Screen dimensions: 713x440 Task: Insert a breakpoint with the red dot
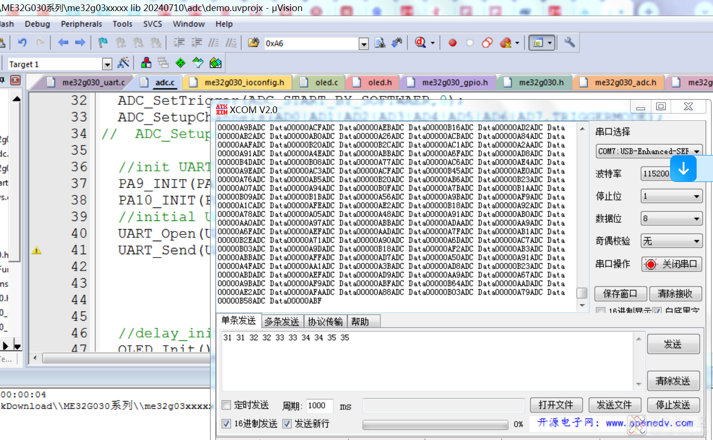point(452,43)
